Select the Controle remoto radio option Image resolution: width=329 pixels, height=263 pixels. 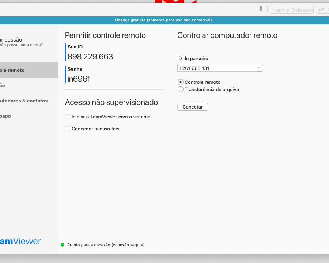pyautogui.click(x=181, y=82)
